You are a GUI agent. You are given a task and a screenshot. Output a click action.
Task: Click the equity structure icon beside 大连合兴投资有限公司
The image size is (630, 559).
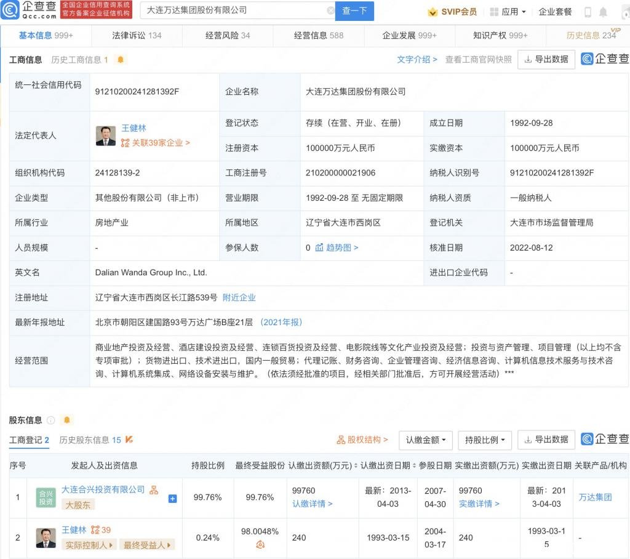[154, 490]
